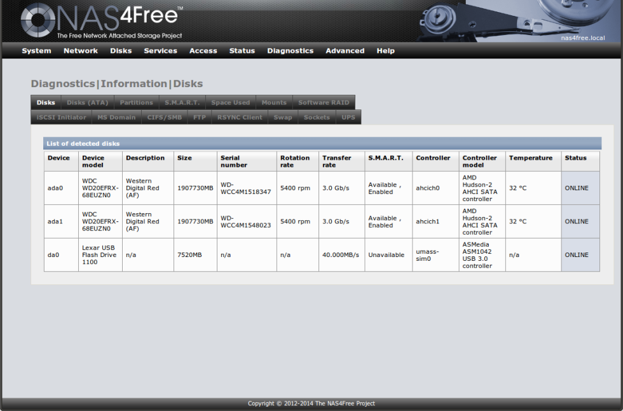Open the Services menu

[x=160, y=51]
